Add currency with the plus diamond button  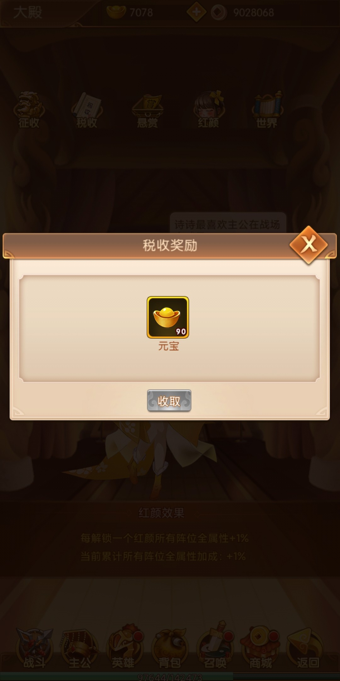point(196,12)
